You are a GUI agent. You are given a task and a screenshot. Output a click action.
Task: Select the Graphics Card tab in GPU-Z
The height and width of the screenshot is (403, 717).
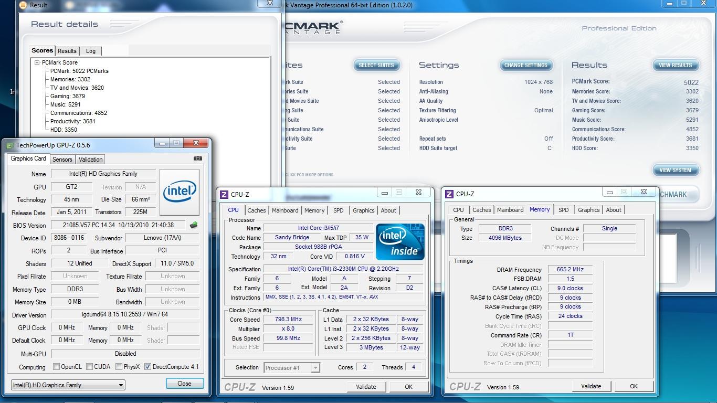(28, 158)
